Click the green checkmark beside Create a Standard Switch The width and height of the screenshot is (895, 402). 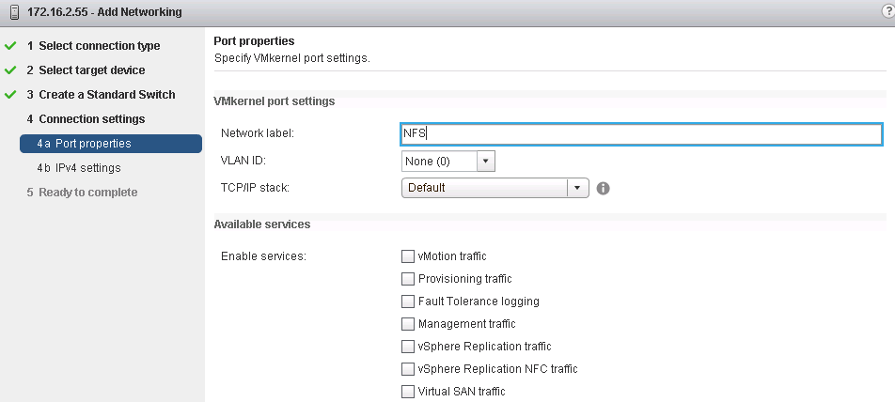coord(10,95)
